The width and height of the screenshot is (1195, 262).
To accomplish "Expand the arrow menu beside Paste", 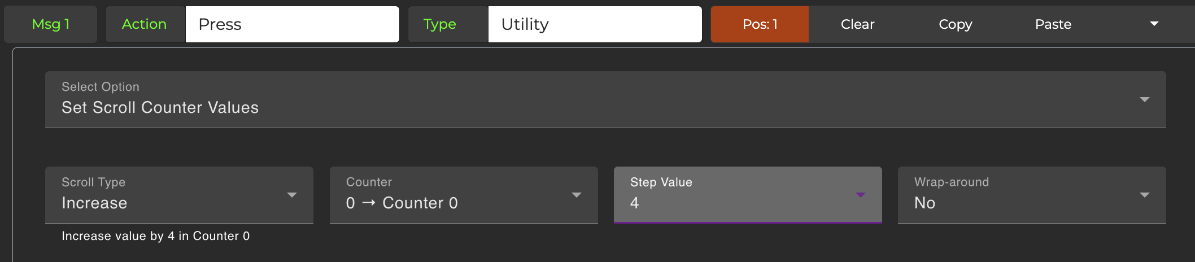I will pos(1154,24).
